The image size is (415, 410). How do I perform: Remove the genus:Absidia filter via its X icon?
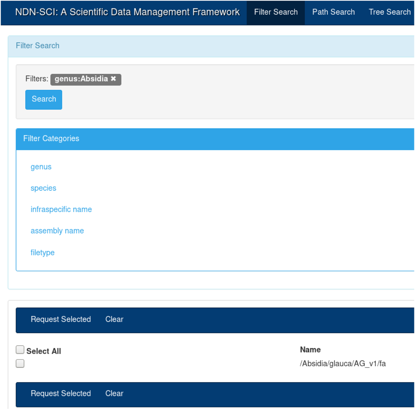click(113, 79)
